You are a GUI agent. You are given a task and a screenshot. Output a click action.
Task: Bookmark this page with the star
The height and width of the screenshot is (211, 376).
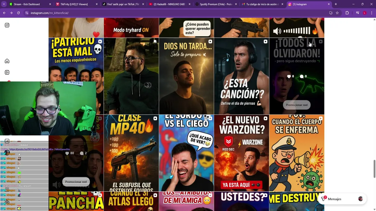(x=337, y=13)
